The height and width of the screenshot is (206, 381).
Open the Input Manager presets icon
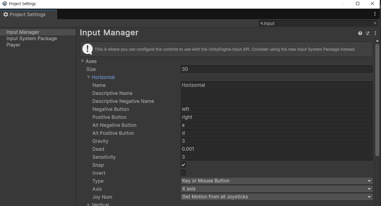click(368, 33)
